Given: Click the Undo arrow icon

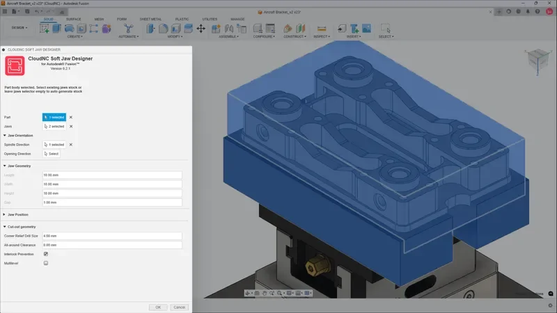Looking at the screenshot, I should 37,11.
